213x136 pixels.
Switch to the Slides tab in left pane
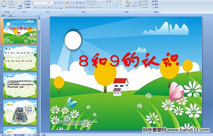[4, 16]
